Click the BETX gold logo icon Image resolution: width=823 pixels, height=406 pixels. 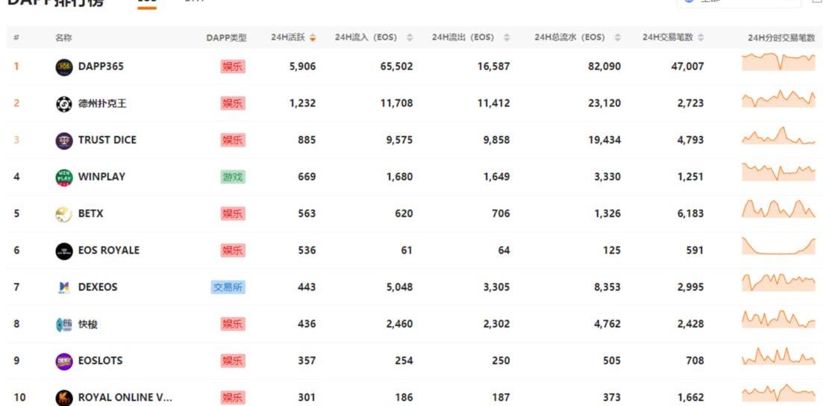[64, 214]
